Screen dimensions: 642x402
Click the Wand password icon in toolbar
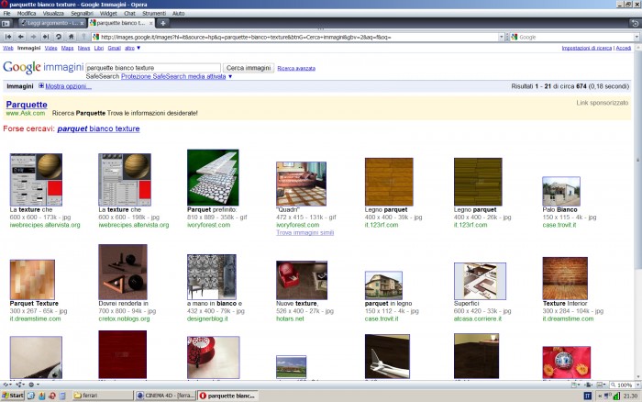tap(83, 37)
